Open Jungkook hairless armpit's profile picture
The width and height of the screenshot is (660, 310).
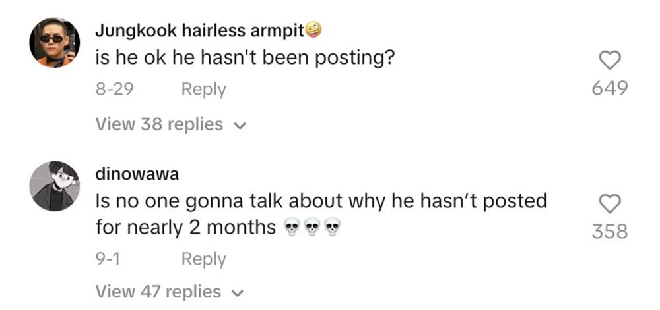[54, 42]
